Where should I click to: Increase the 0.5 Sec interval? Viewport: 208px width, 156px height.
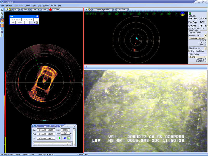tap(128, 10)
